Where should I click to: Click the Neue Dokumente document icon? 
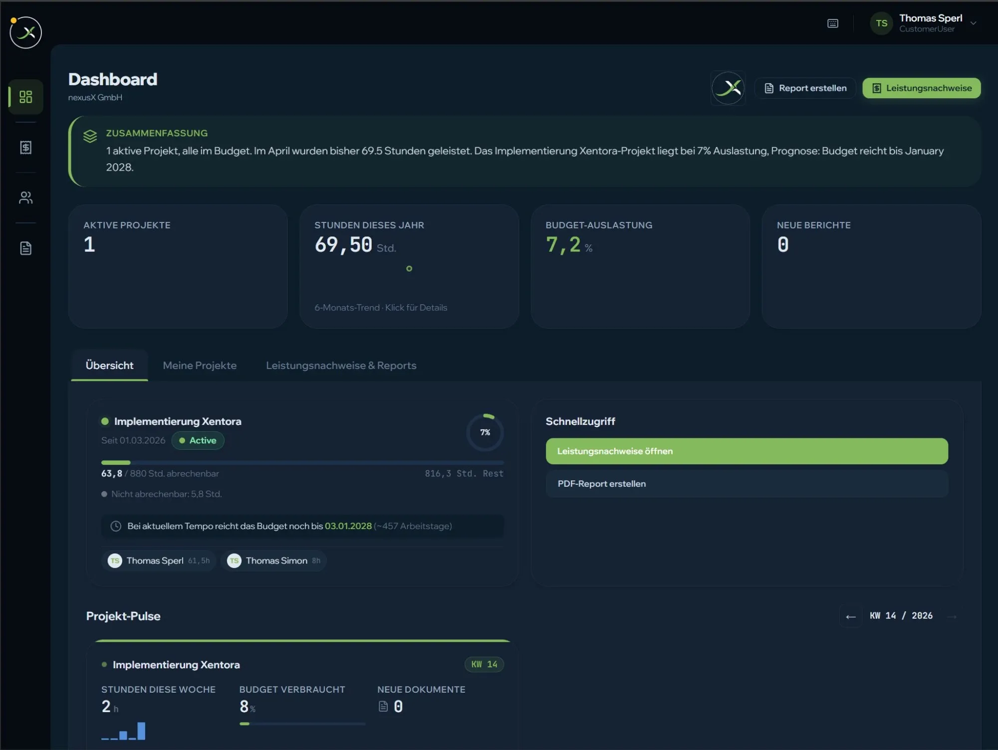tap(383, 707)
